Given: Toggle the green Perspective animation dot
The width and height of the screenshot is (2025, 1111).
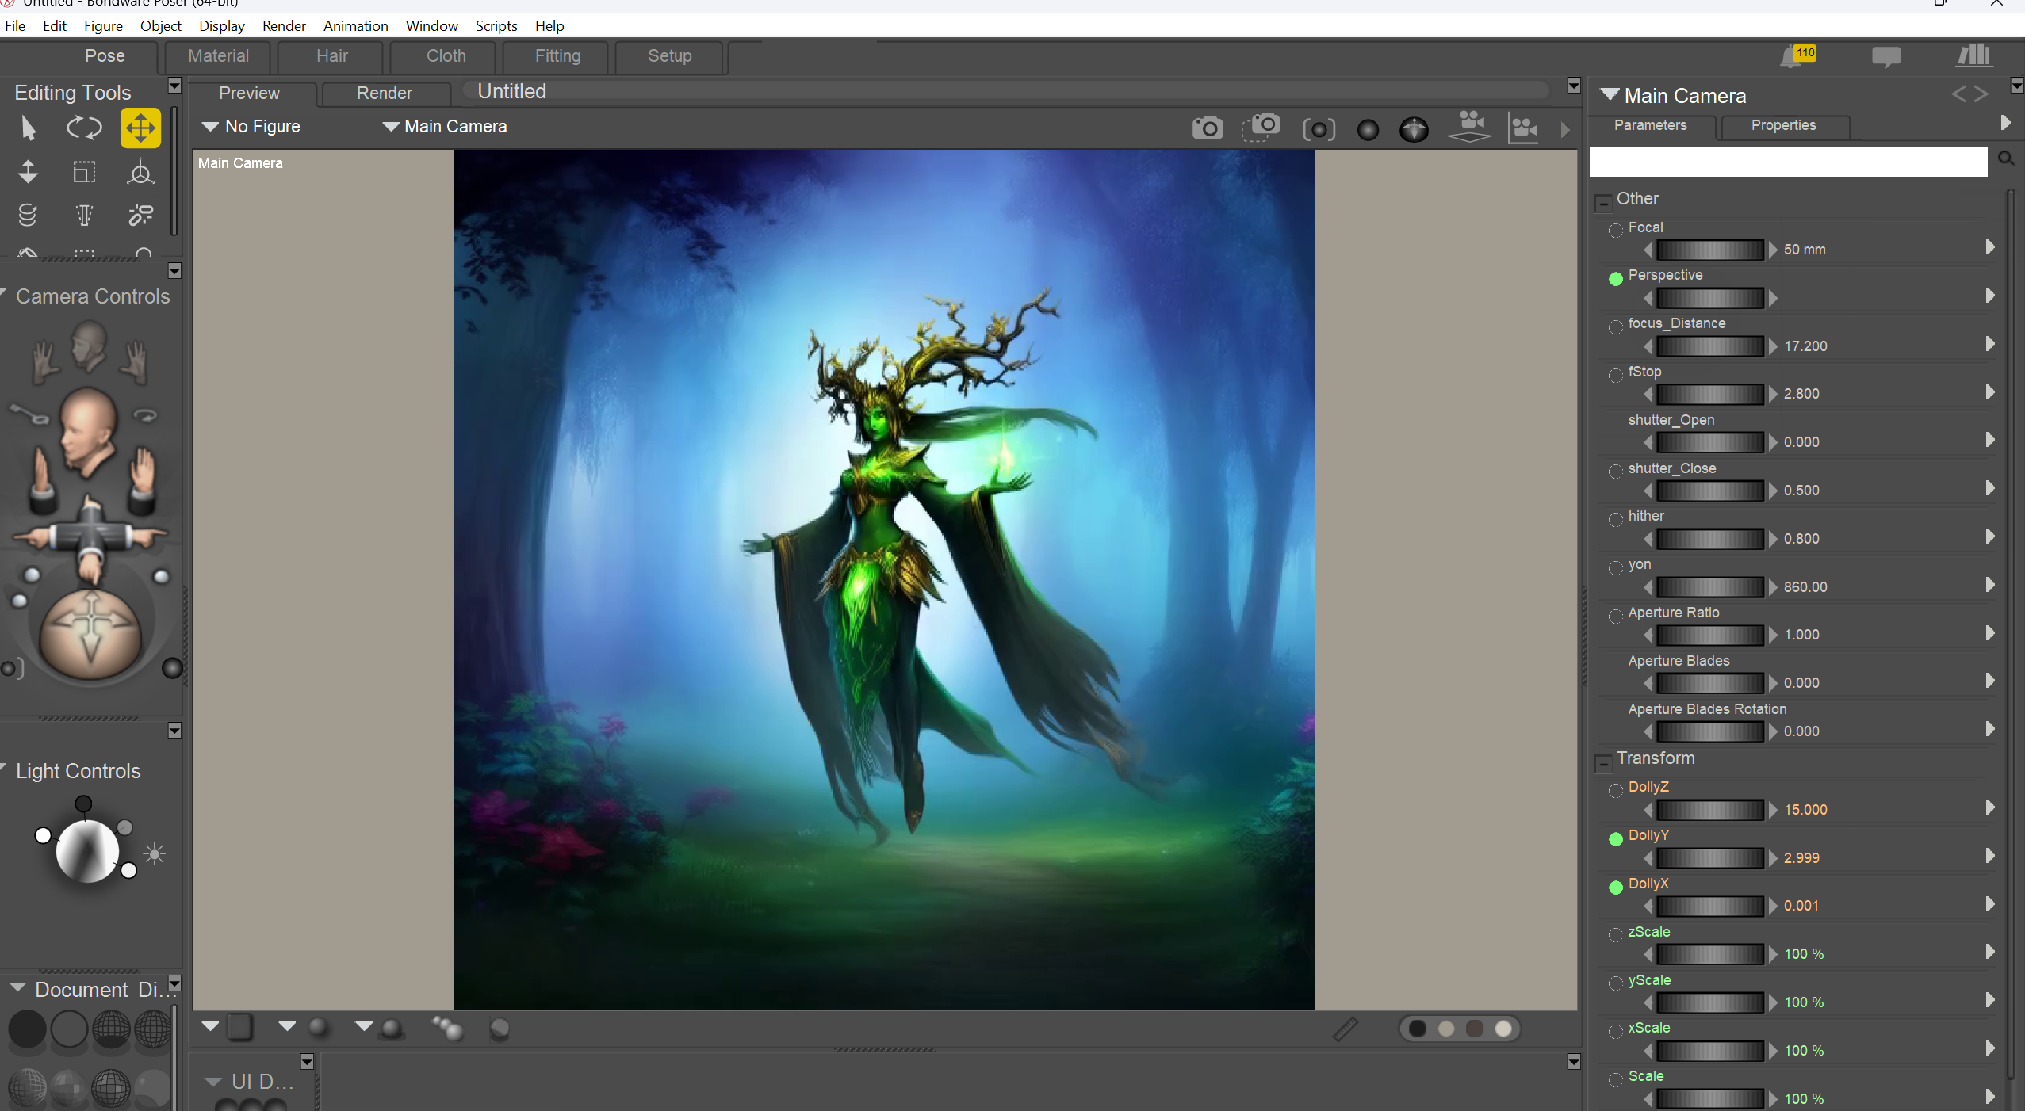Looking at the screenshot, I should [1615, 279].
